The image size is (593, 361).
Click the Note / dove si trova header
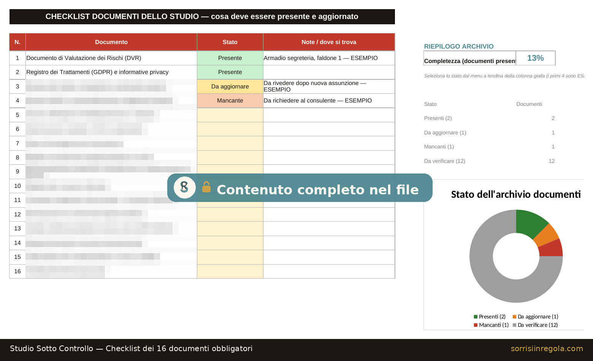coord(329,42)
